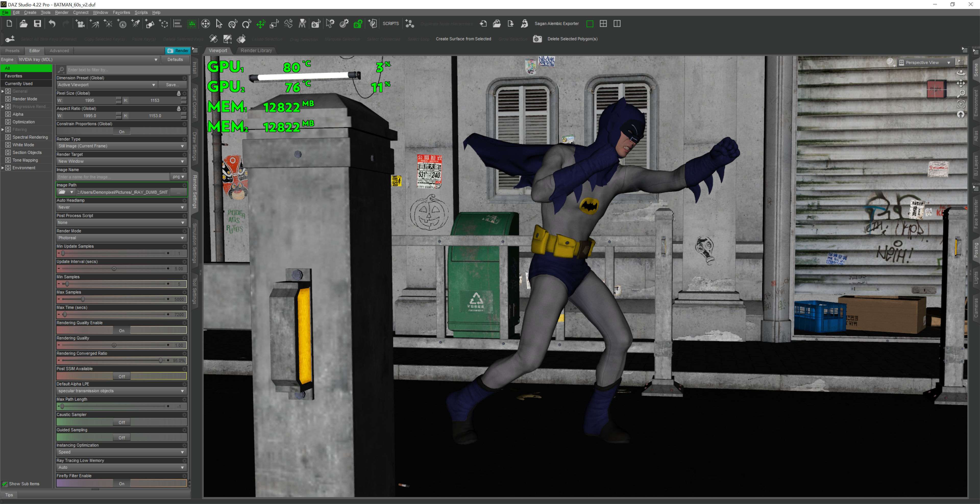
Task: Choose the four-pane viewport layout icon
Action: [x=603, y=23]
